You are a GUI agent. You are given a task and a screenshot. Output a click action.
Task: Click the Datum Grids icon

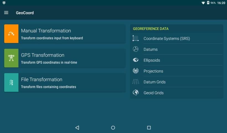point(136,82)
